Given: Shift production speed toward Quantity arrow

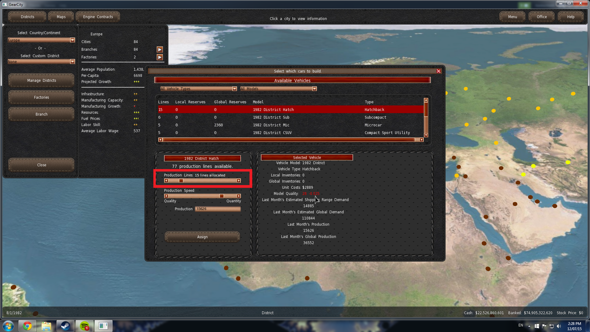Looking at the screenshot, I should (x=238, y=196).
